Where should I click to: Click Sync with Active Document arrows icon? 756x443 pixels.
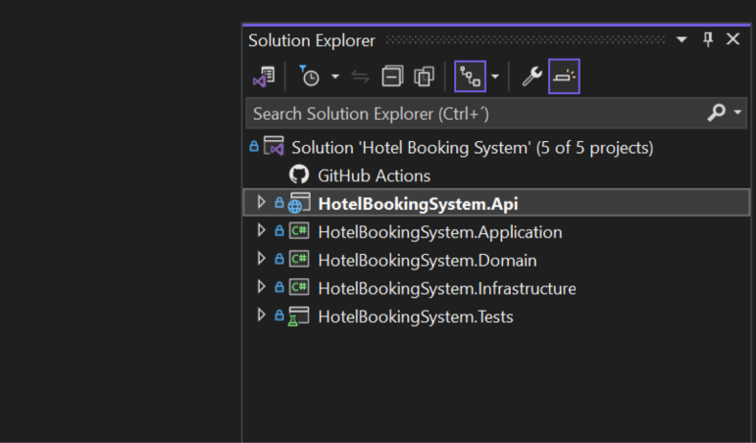coord(360,76)
